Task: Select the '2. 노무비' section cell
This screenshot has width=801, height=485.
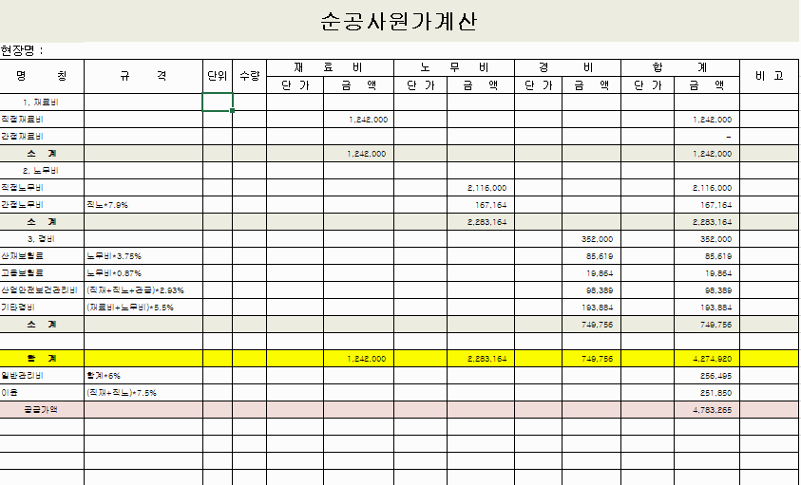Action: coord(42,171)
